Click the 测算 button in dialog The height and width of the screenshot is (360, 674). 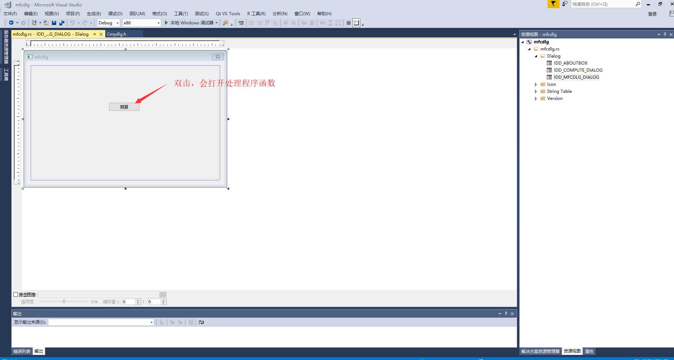click(124, 107)
